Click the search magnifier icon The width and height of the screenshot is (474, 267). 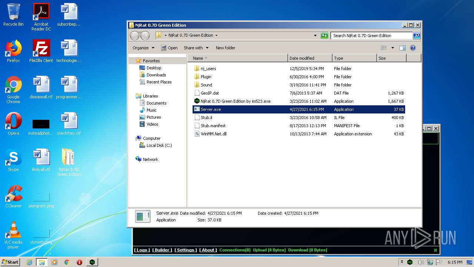point(417,36)
